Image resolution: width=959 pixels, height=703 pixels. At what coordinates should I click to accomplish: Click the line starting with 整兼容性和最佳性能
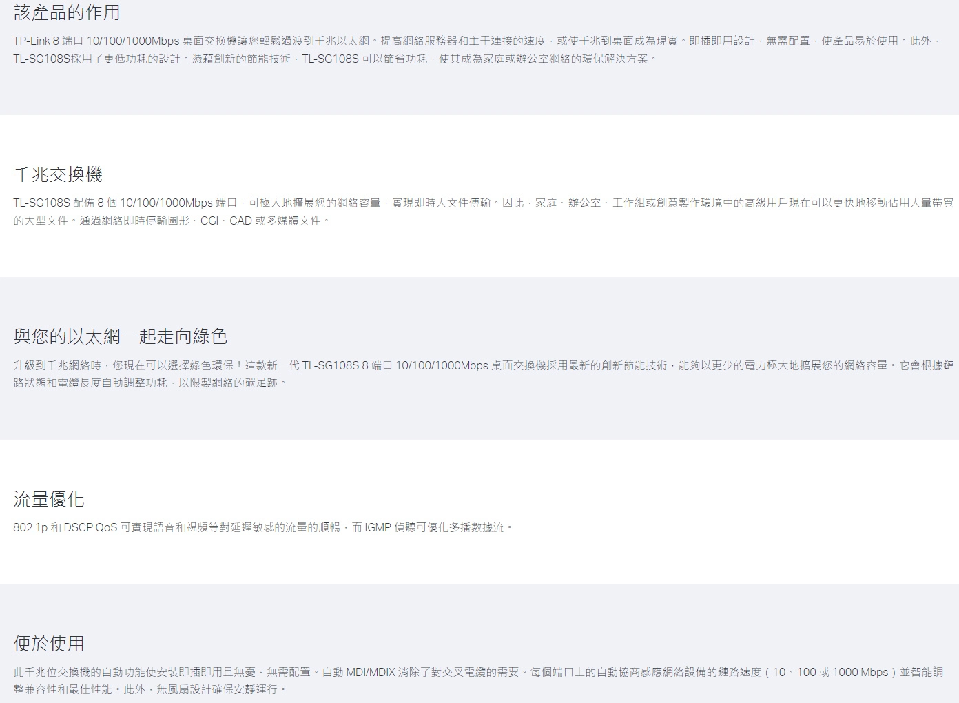[150, 689]
